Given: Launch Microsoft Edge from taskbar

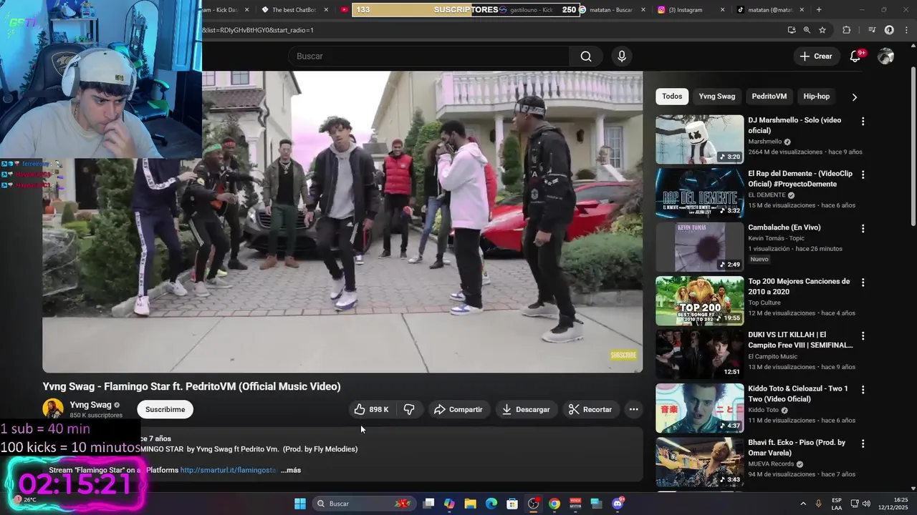Looking at the screenshot, I should coord(491,504).
